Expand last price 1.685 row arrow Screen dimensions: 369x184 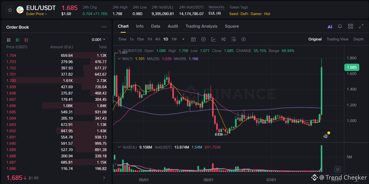pos(104,178)
